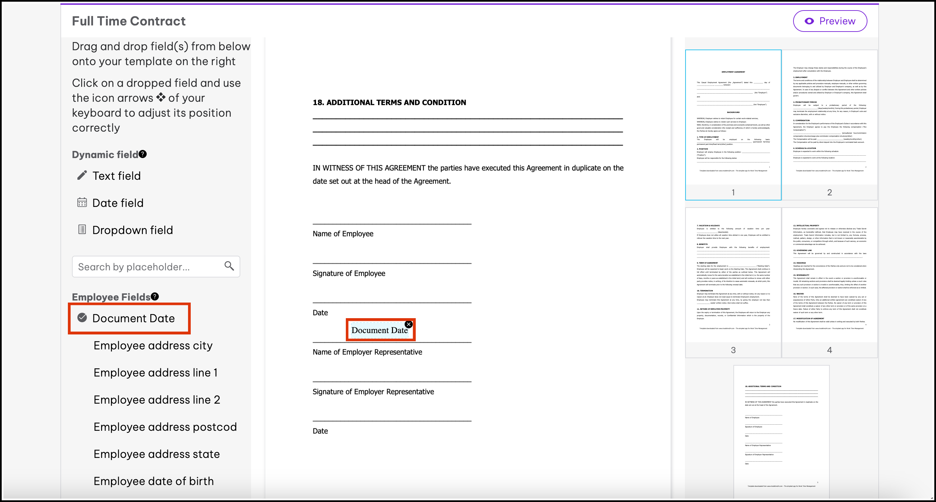Toggle the Document Date checkmark

click(x=82, y=318)
